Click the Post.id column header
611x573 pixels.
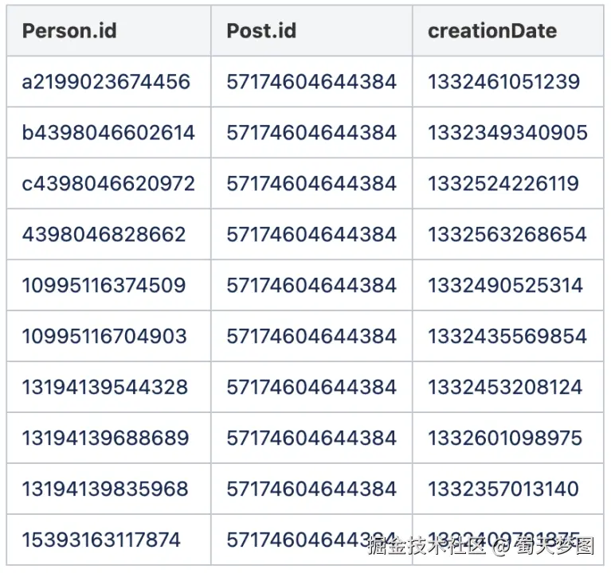coord(261,31)
